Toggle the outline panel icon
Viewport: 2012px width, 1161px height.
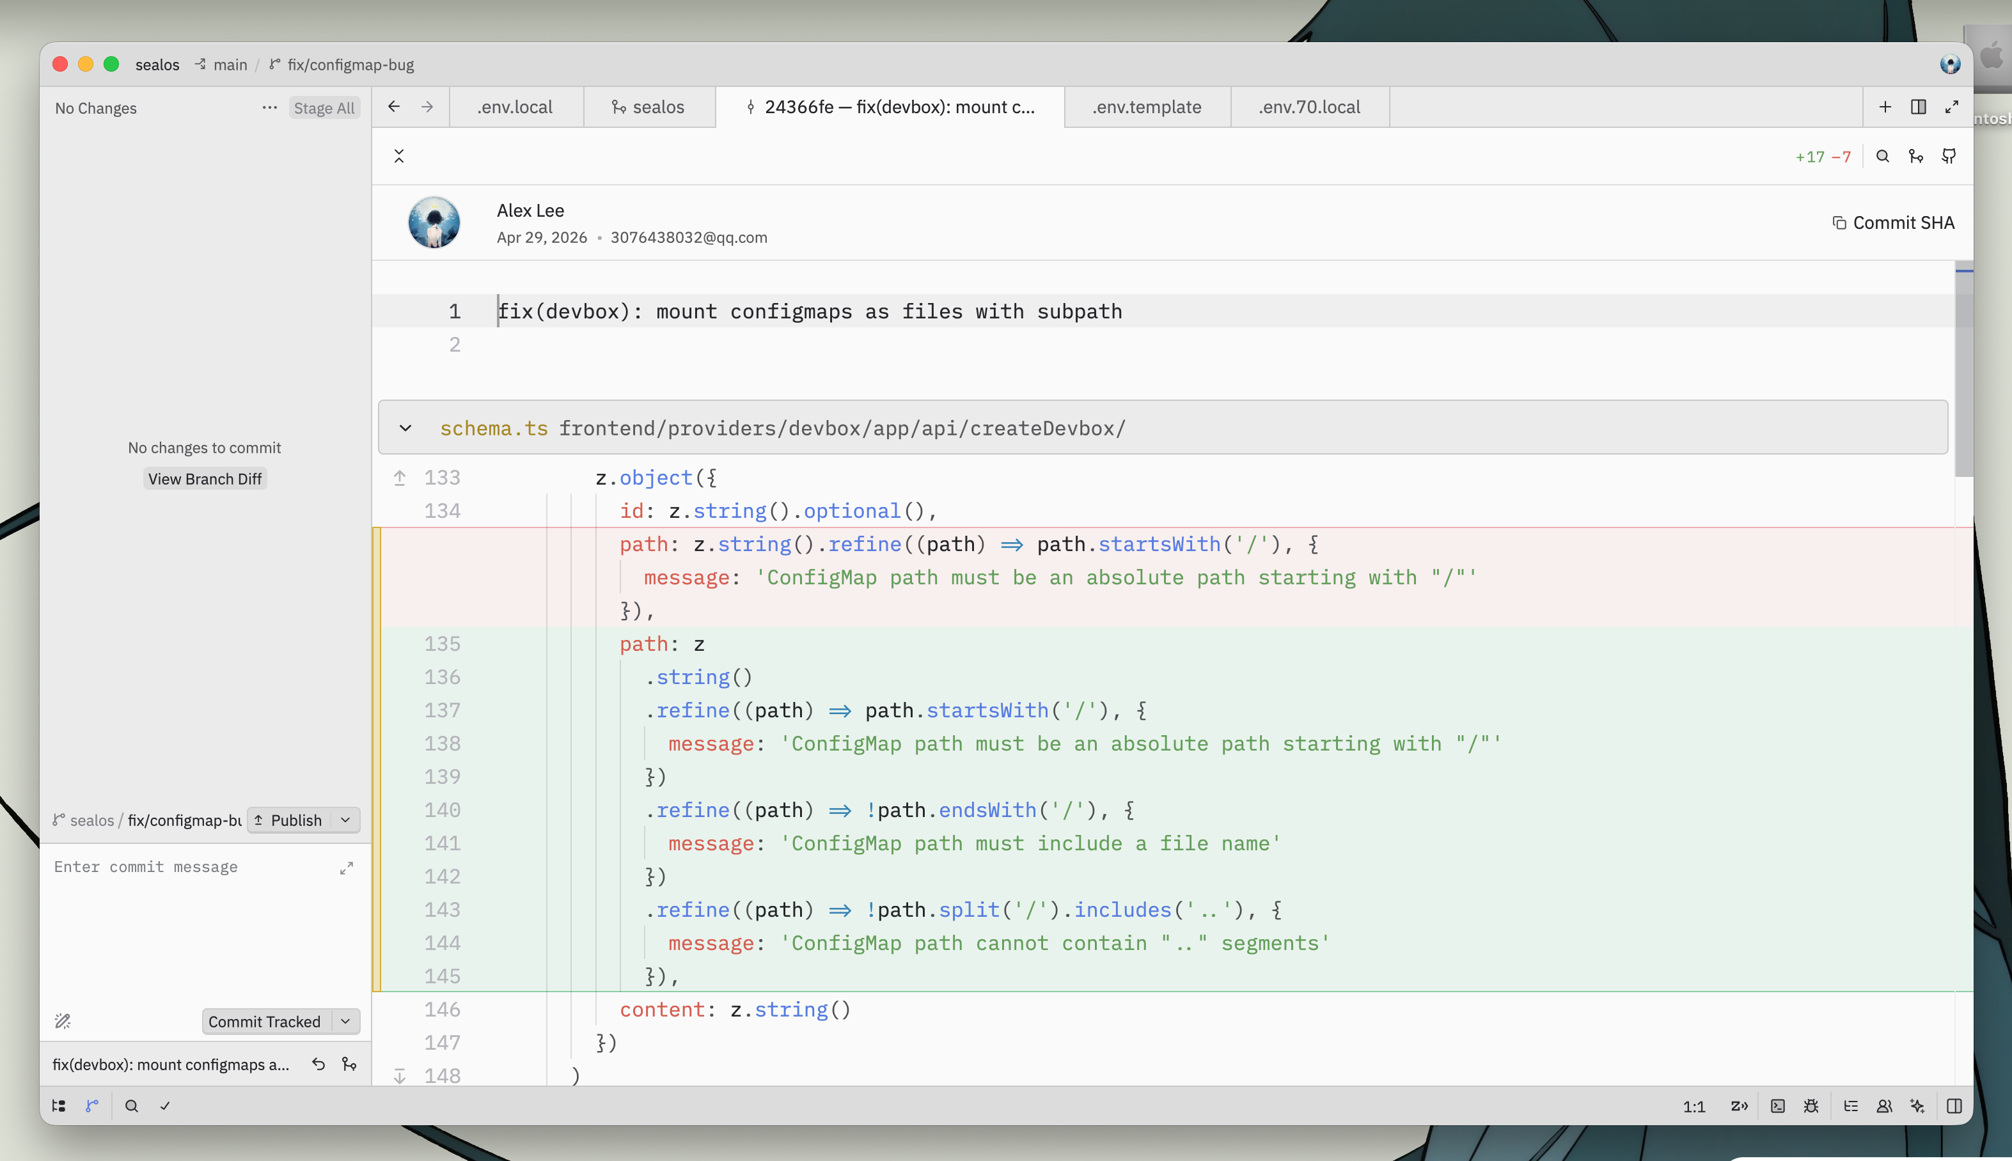click(x=1851, y=1106)
